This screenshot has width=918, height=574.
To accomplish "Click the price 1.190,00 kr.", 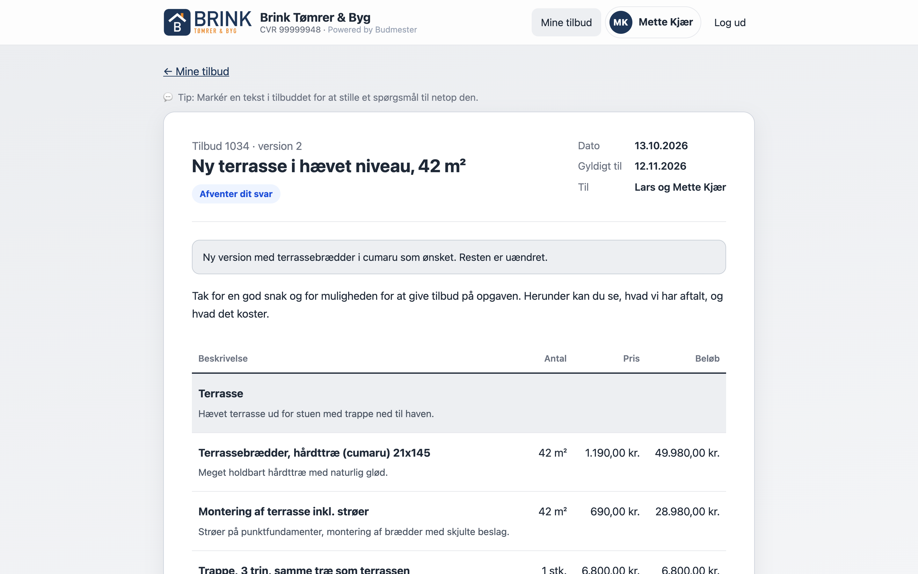I will 612,453.
